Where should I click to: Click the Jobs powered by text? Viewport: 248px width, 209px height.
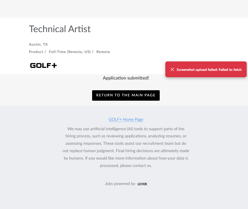[120, 184]
